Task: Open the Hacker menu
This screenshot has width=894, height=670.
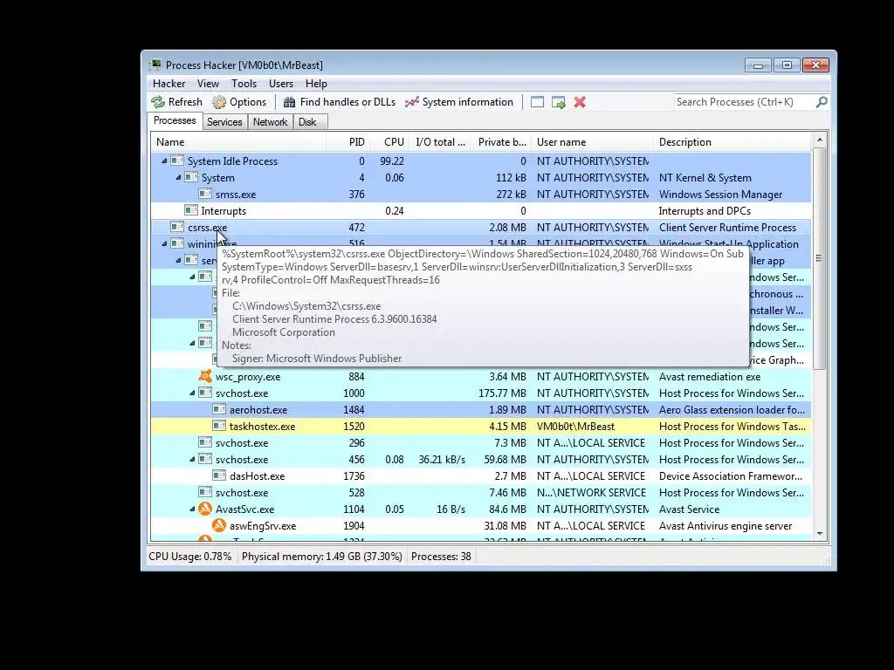Action: (x=168, y=84)
